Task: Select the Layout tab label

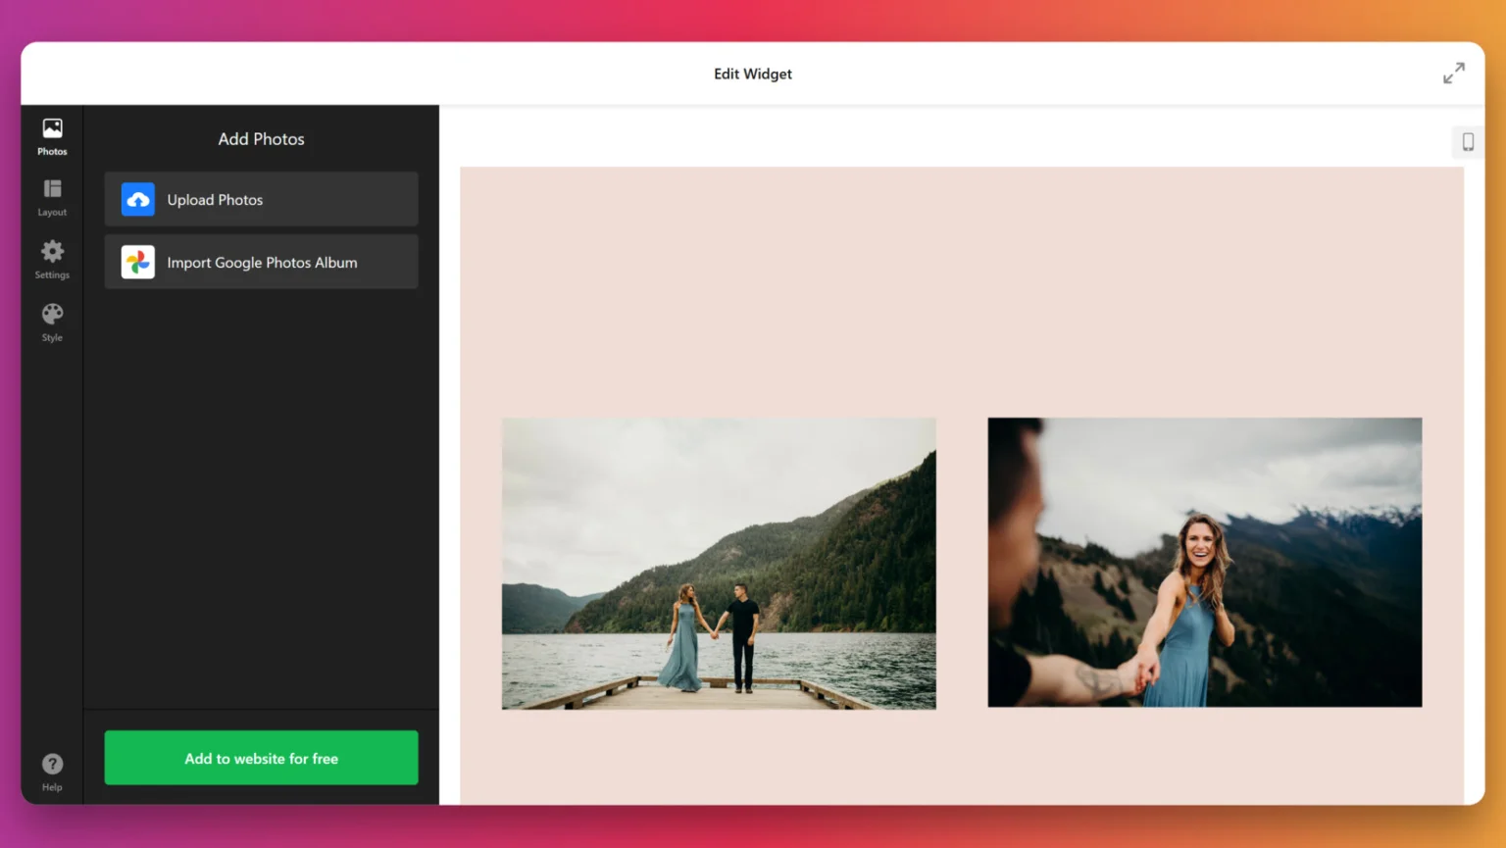Action: coord(52,212)
